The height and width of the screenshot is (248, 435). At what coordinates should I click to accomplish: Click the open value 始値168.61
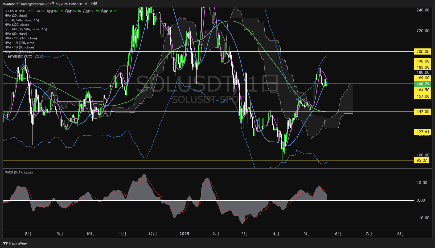coord(55,11)
